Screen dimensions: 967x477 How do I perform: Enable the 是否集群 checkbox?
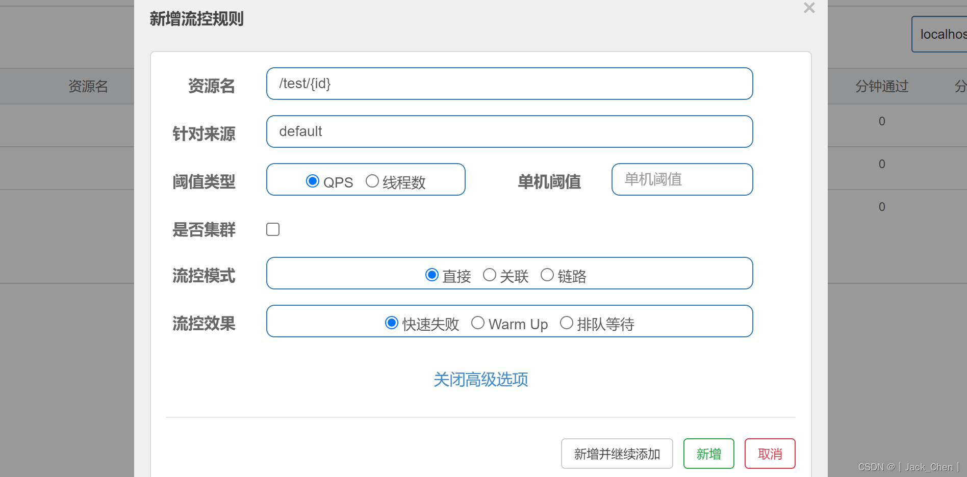pos(273,229)
